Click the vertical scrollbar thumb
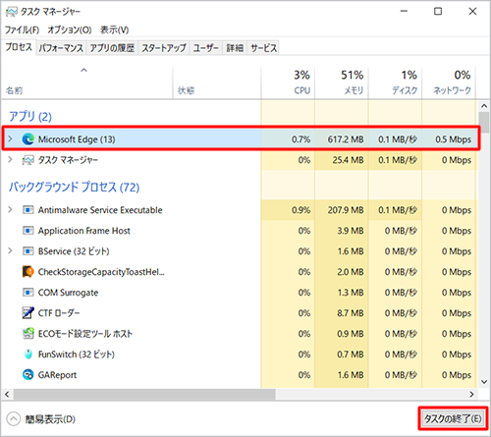The height and width of the screenshot is (437, 491). tap(484, 123)
